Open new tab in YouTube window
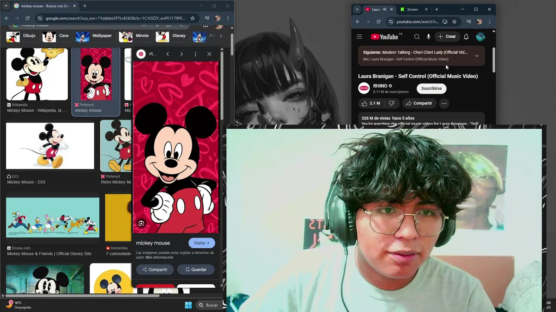 point(437,9)
